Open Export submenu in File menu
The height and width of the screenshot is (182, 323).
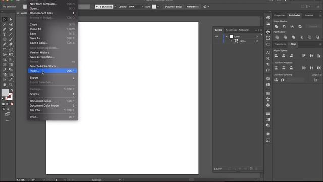coord(52,78)
